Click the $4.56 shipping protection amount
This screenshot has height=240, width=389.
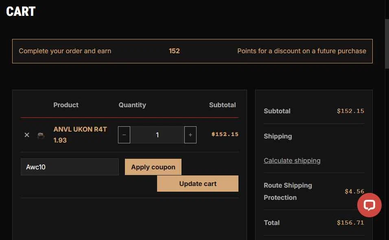click(x=354, y=191)
